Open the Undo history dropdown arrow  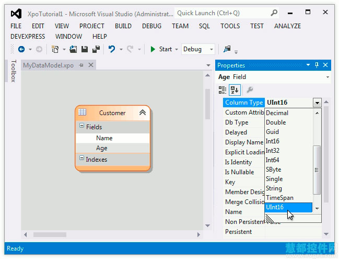click(121, 49)
